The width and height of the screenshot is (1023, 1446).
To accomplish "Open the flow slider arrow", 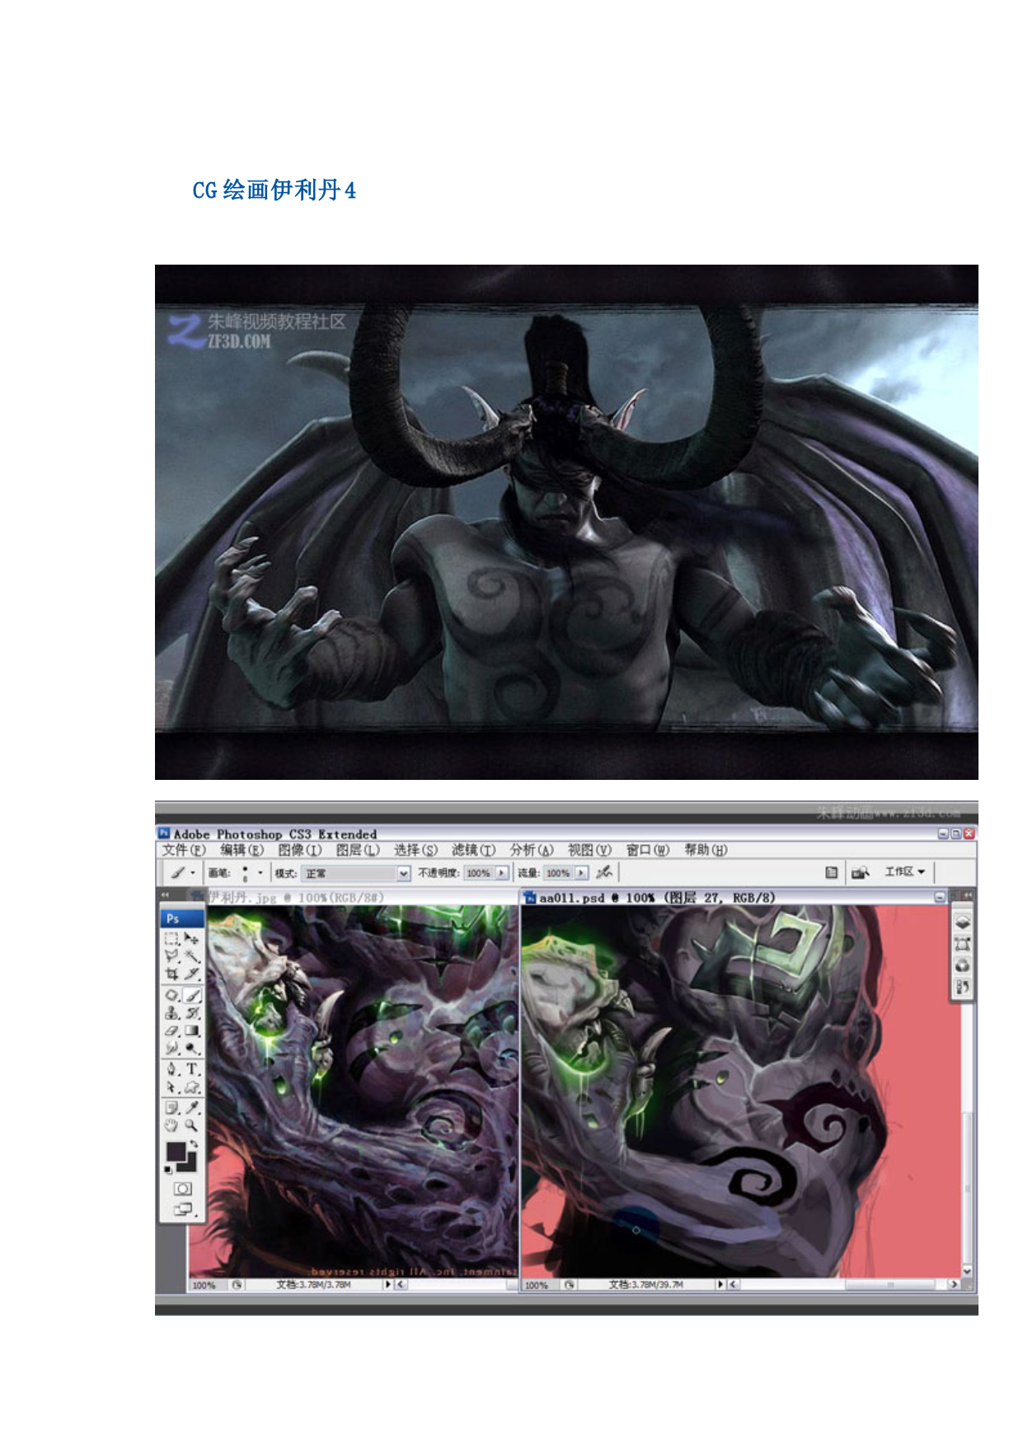I will [581, 873].
